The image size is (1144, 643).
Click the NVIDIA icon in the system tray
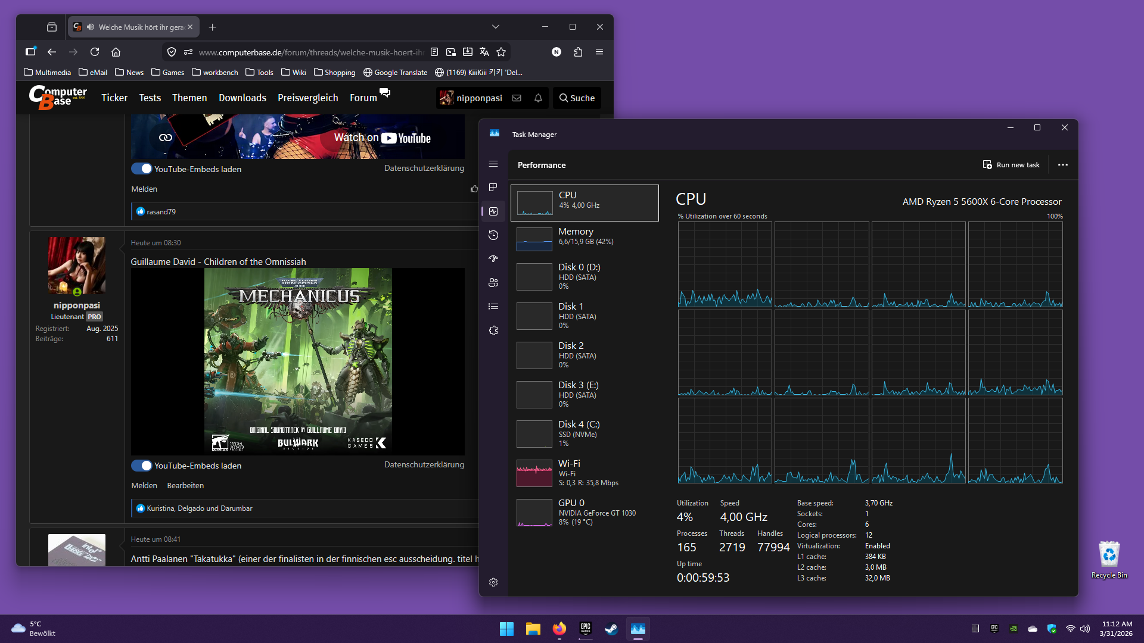click(x=1012, y=628)
